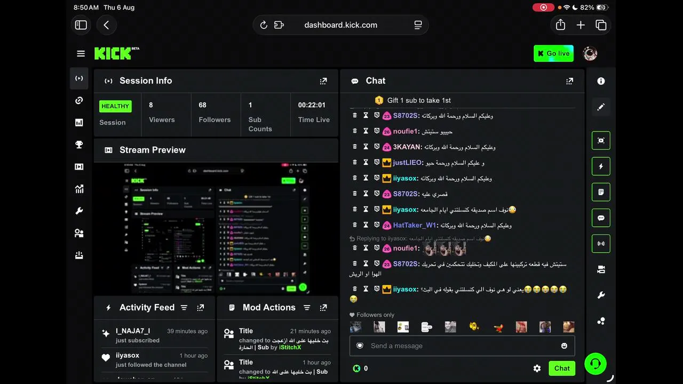Open the wrench tools icon in right sidebar
The width and height of the screenshot is (683, 384).
[601, 295]
